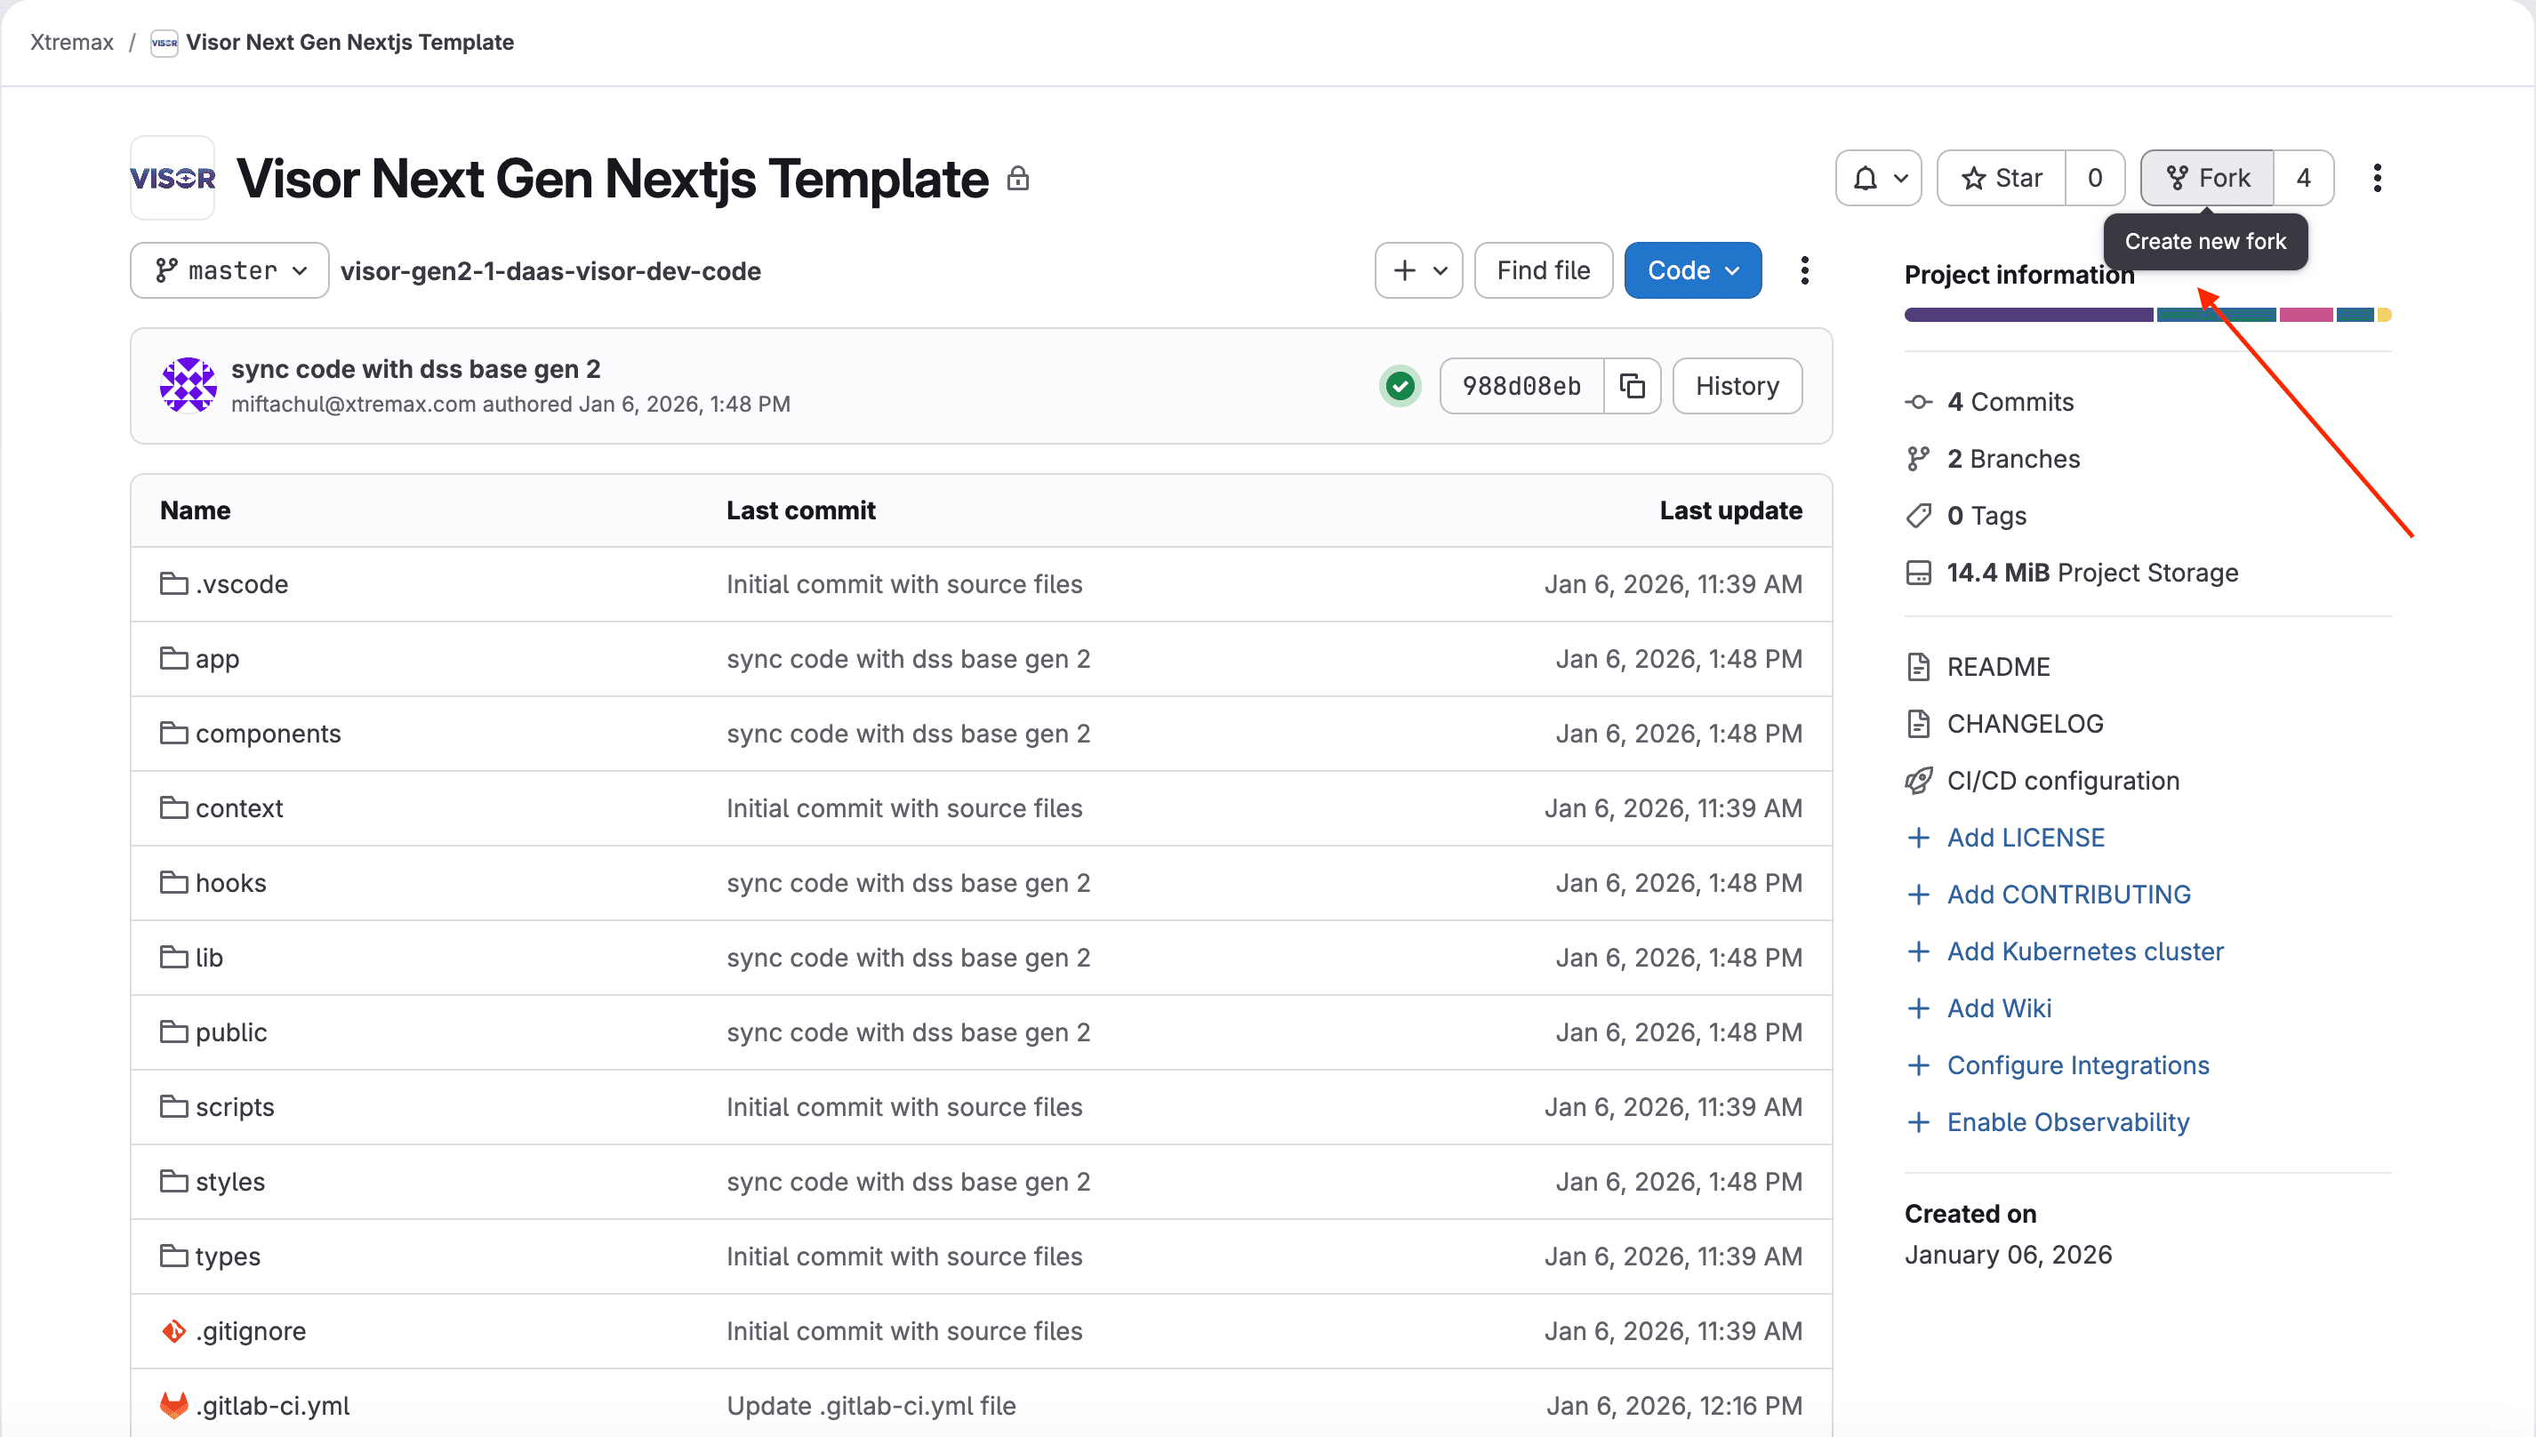Click the fork count badge showing 4
Image resolution: width=2536 pixels, height=1437 pixels.
pos(2304,178)
